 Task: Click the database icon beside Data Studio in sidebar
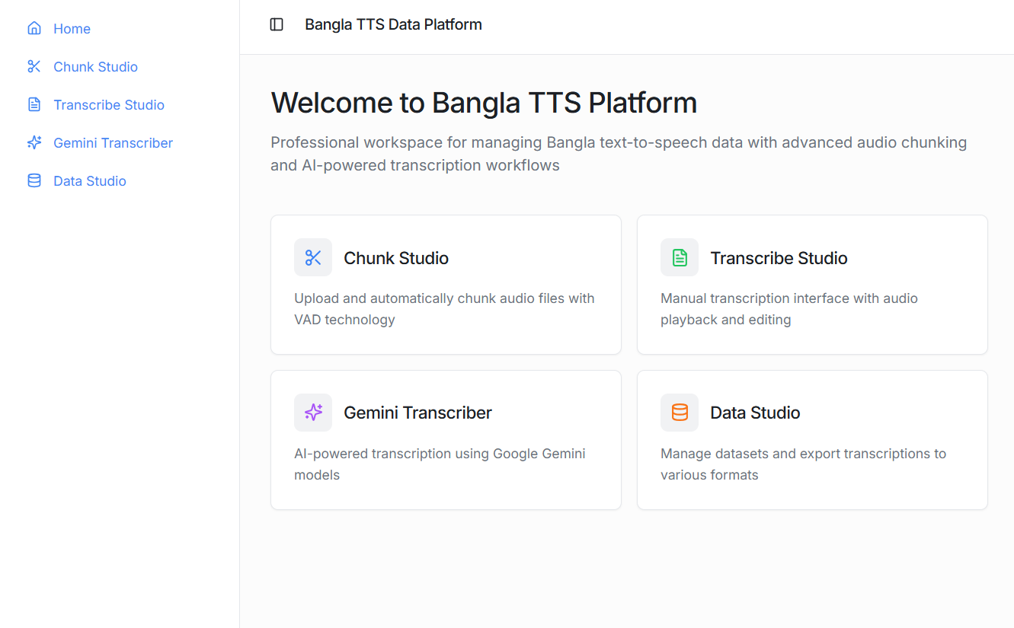34,180
